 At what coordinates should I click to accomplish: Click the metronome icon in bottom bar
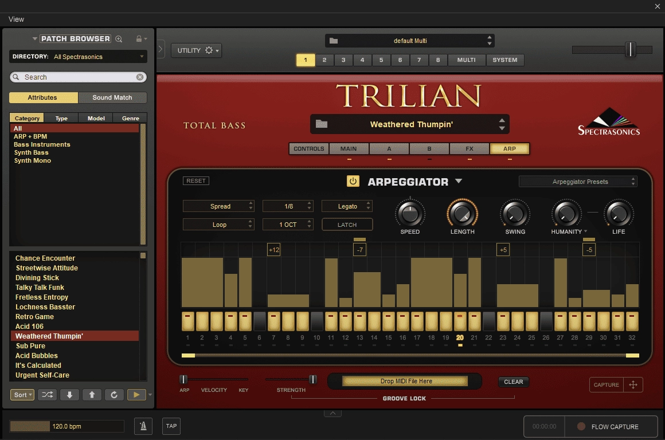[143, 426]
